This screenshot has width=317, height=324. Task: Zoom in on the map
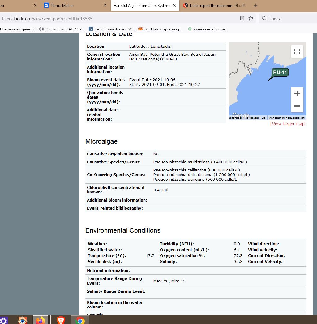tap(297, 93)
